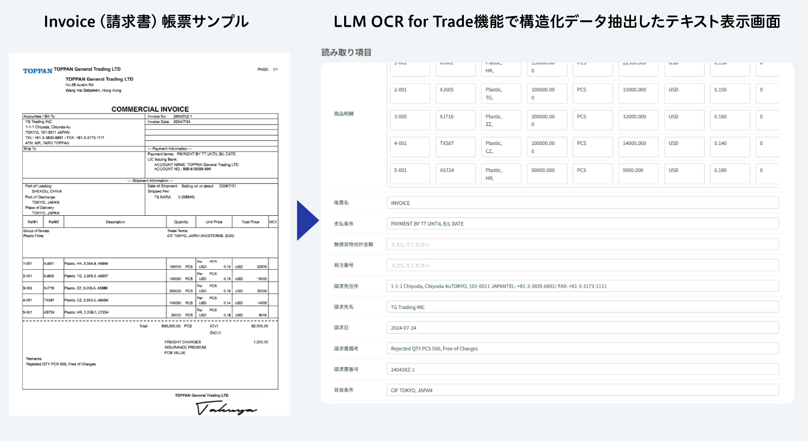Click the Invoice (請求書) 帳票サンプル heading
Image resolution: width=808 pixels, height=441 pixels.
point(146,22)
